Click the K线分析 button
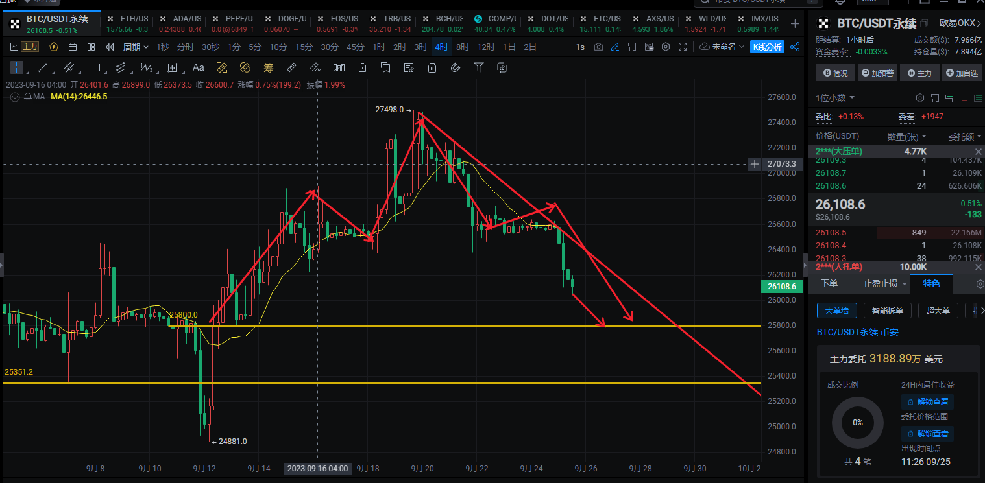The width and height of the screenshot is (985, 483). pyautogui.click(x=767, y=47)
